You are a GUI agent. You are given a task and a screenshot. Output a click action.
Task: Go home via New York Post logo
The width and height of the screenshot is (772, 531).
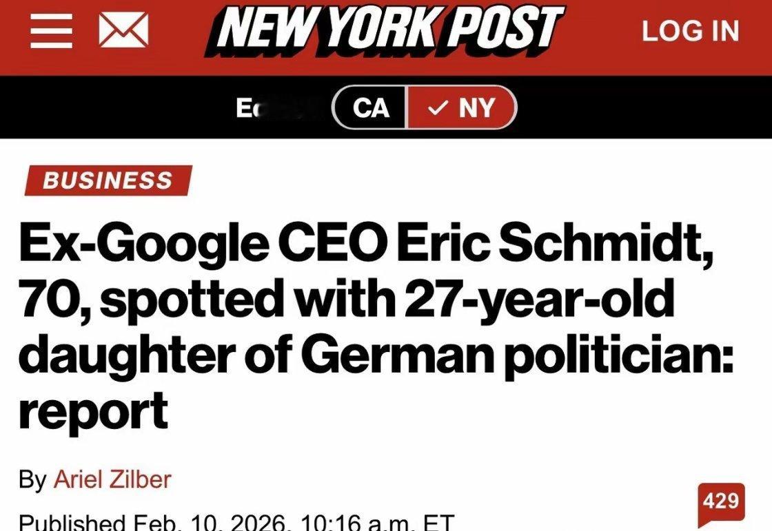[x=385, y=32]
